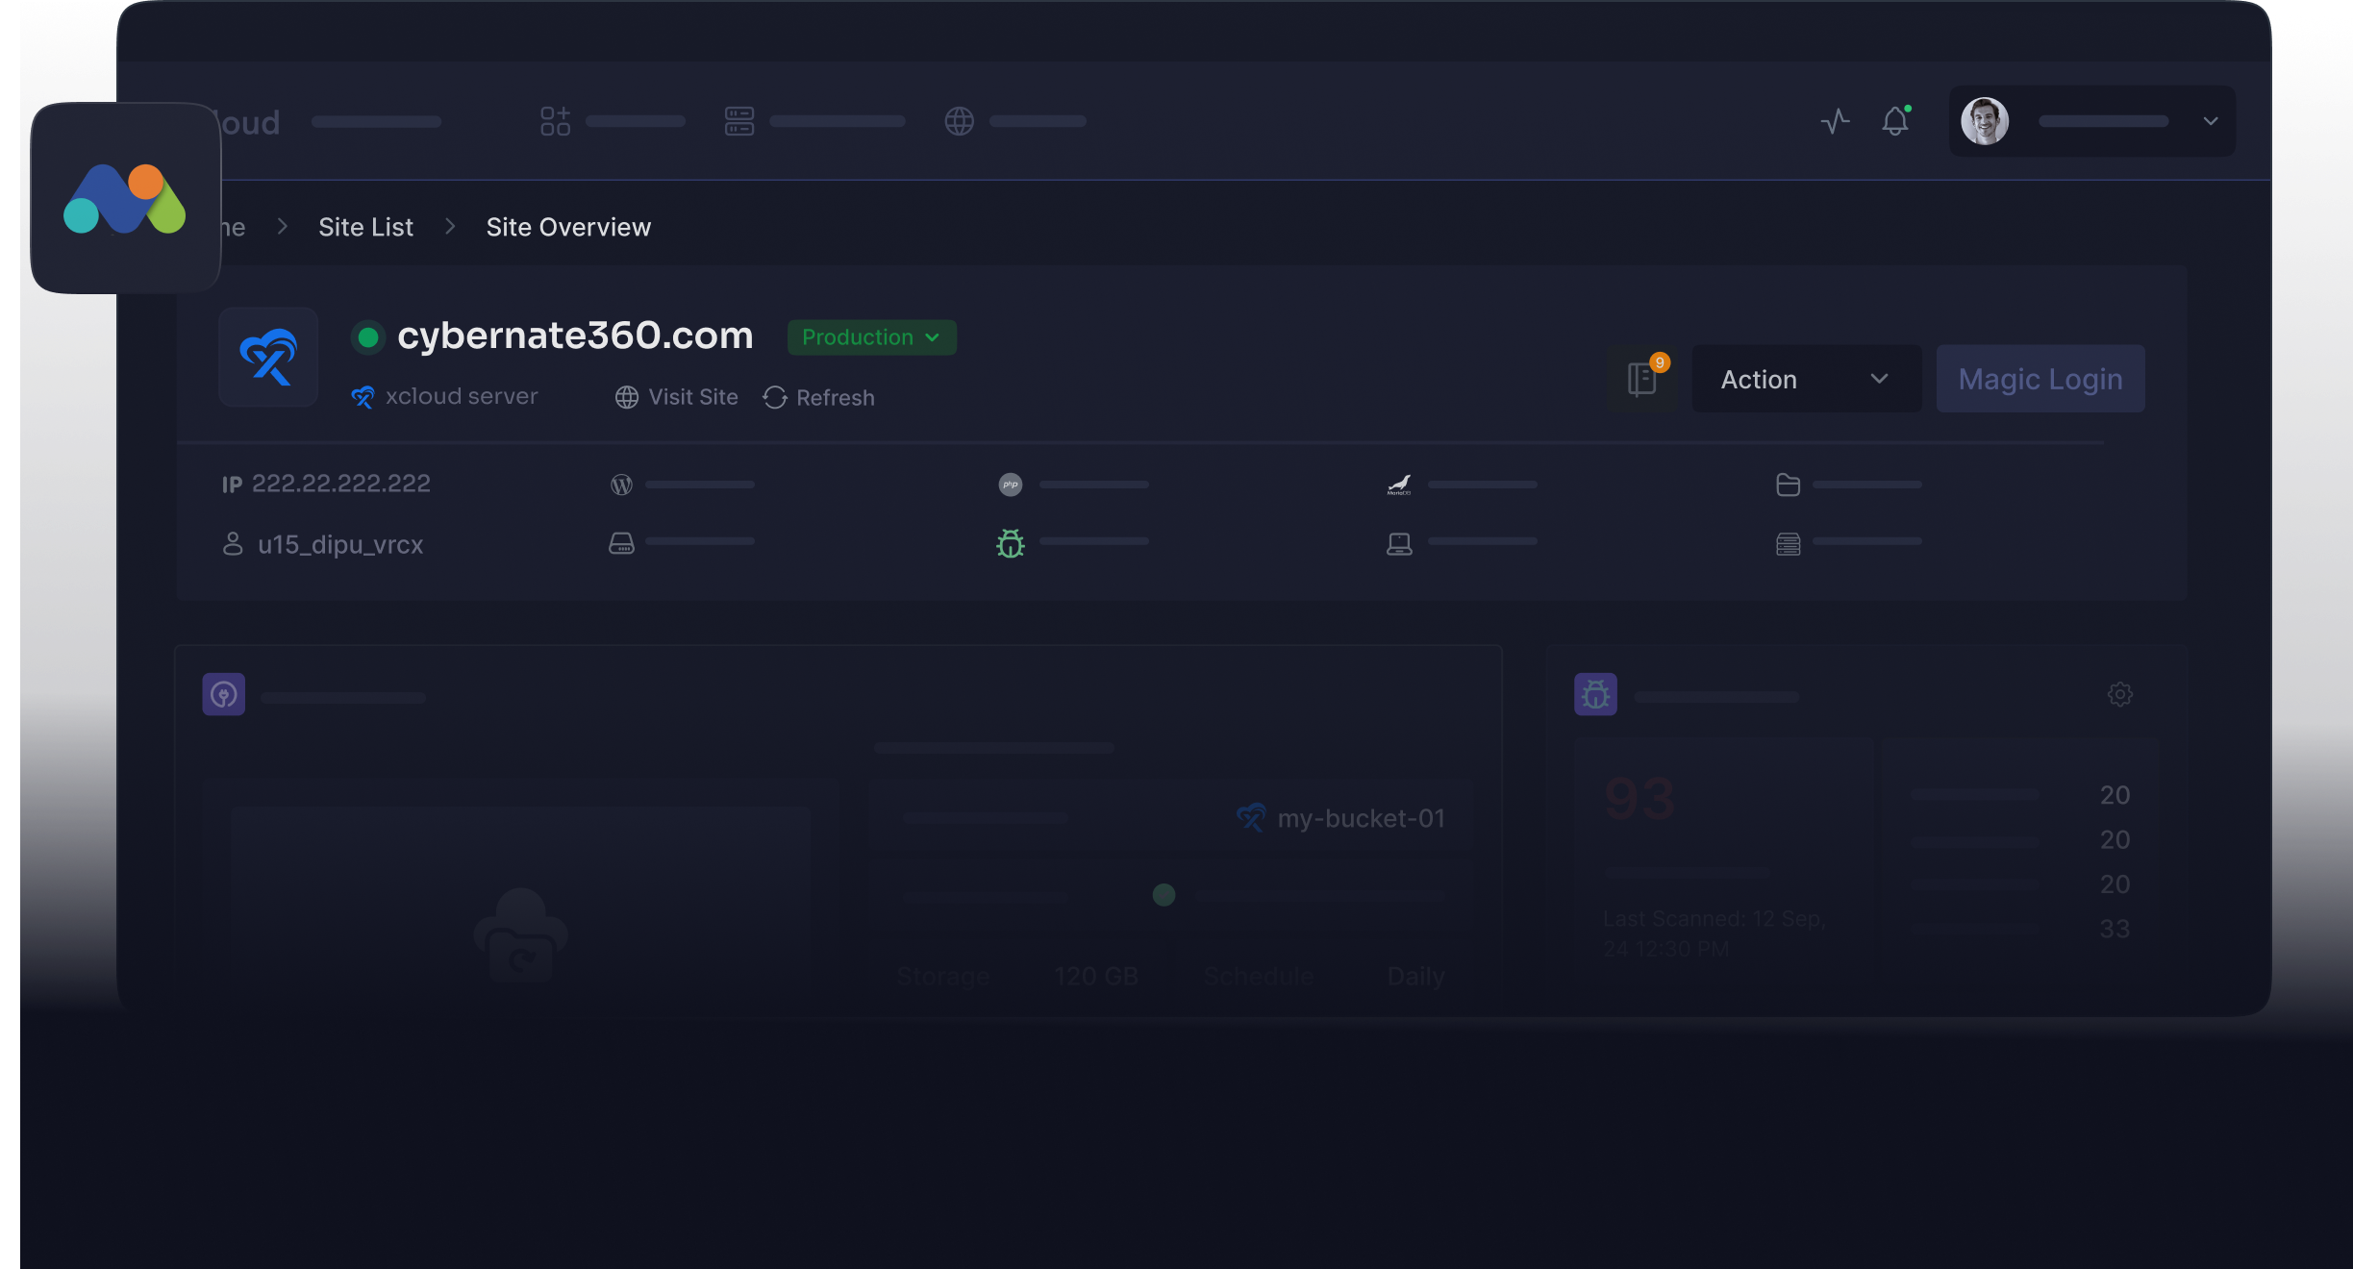Image resolution: width=2353 pixels, height=1269 pixels.
Task: Click the xcloud site logo tile
Action: pyautogui.click(x=268, y=357)
